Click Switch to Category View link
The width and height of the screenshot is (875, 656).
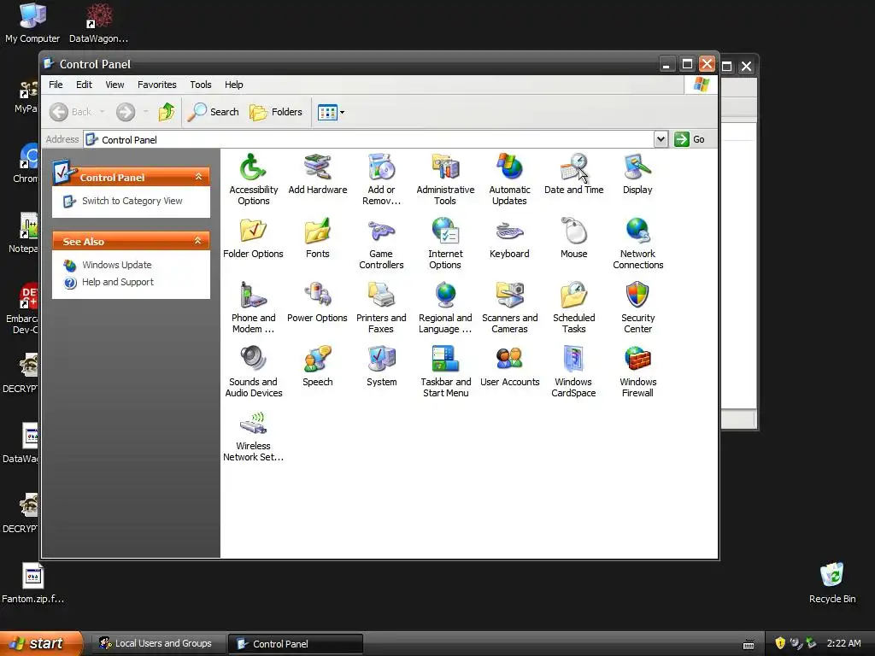(132, 201)
